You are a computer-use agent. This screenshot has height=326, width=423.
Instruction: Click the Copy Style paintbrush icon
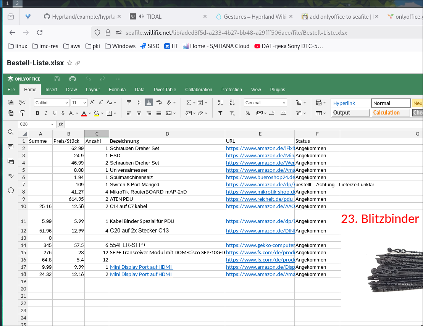tap(22, 113)
